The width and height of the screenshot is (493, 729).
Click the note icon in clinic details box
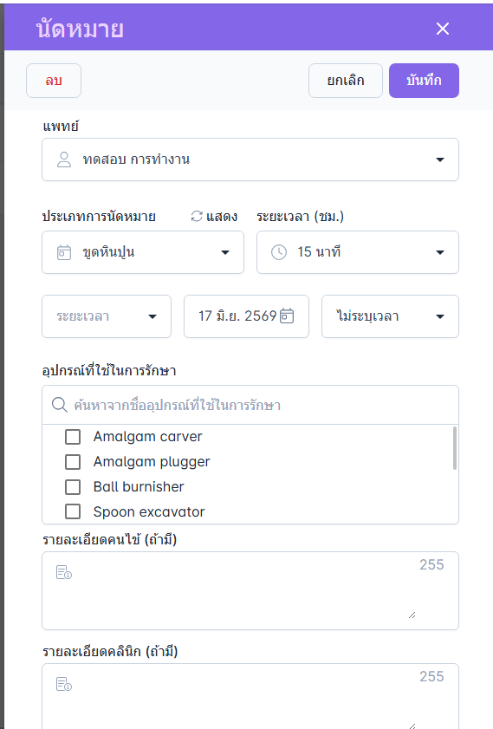coord(63,684)
